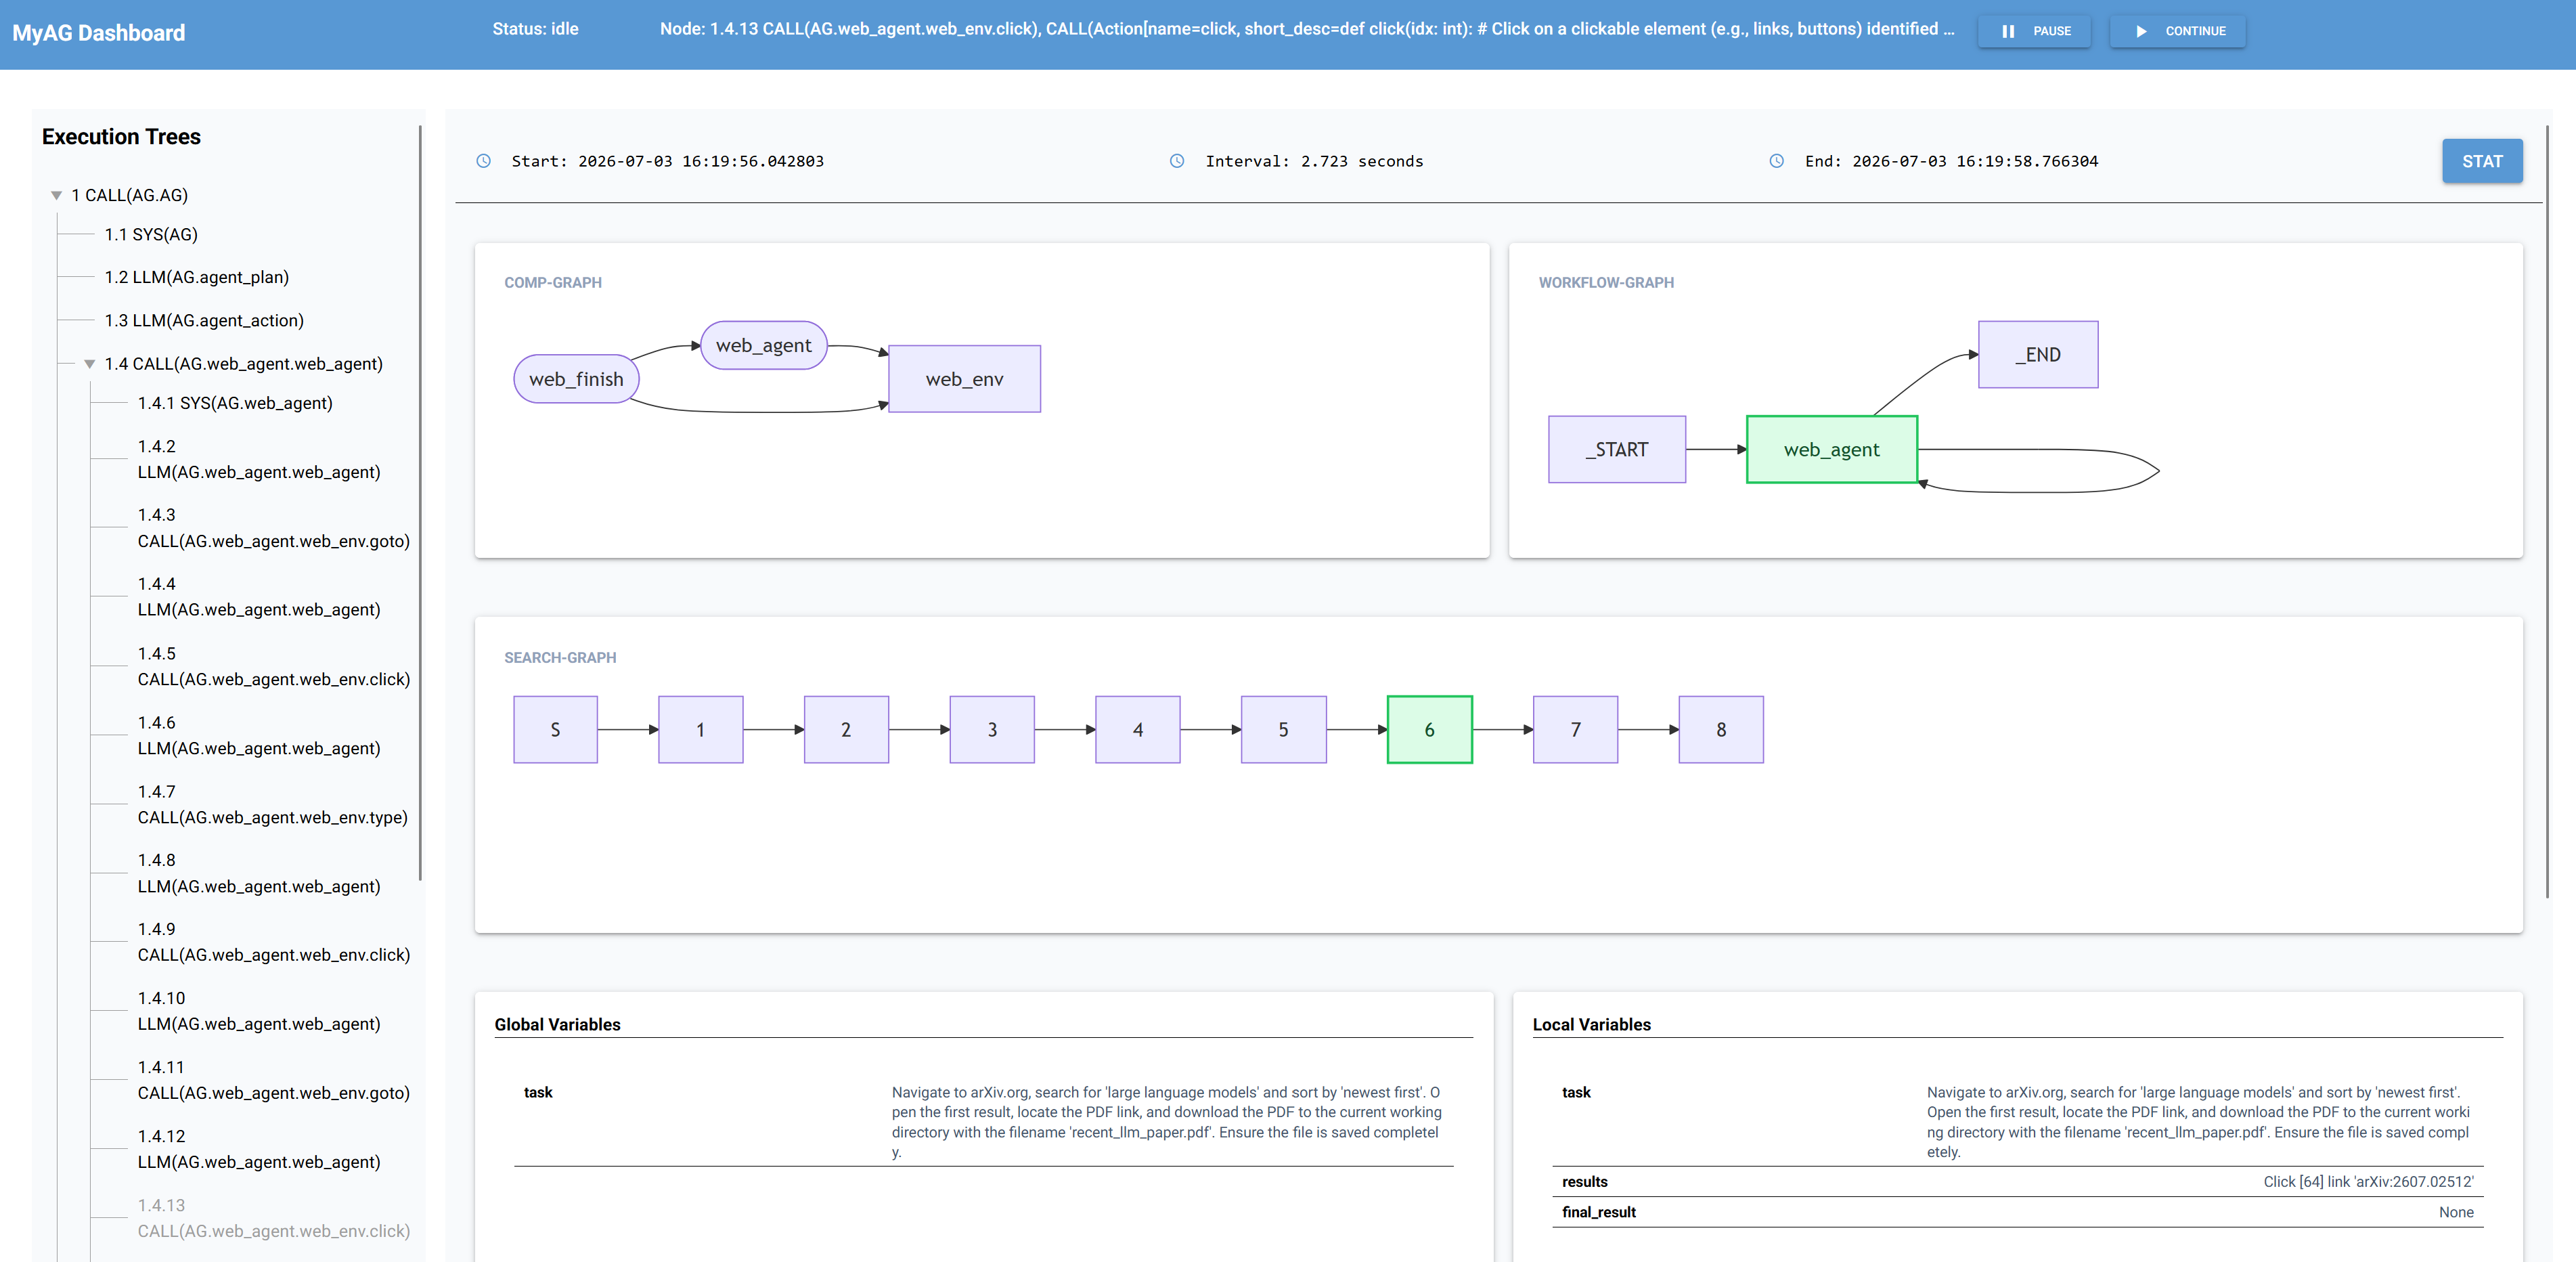Select tree item 1.4.6 LLM web_agent
Image resolution: width=2576 pixels, height=1262 pixels.
coord(259,736)
